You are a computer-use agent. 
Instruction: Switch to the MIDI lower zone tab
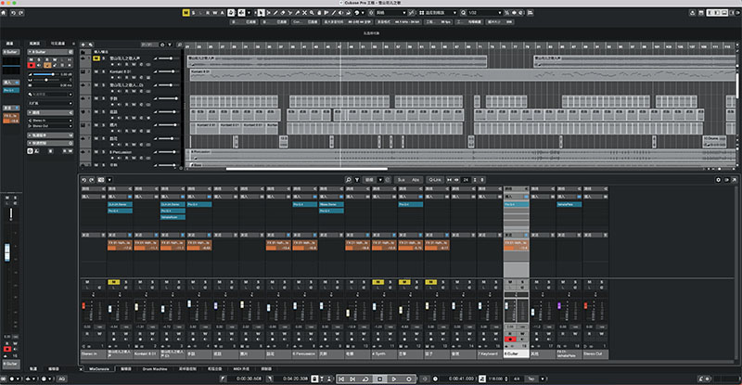(x=241, y=369)
